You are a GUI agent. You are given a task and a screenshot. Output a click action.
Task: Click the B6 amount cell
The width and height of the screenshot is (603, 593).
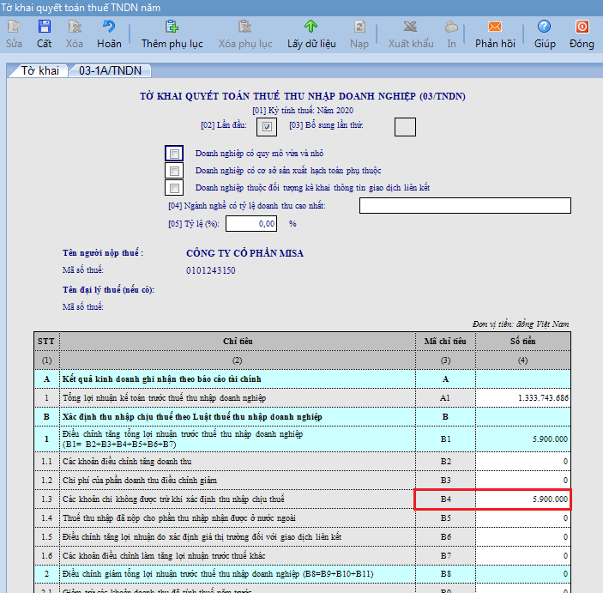coord(523,537)
